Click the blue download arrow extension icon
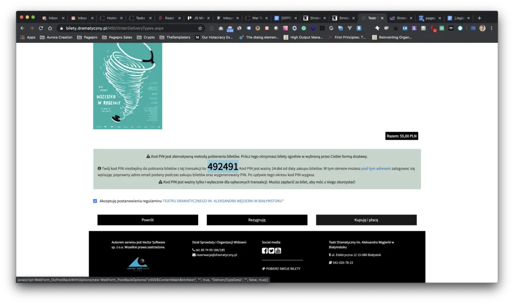Screen dimensions: 514x304 pyautogui.click(x=359, y=28)
